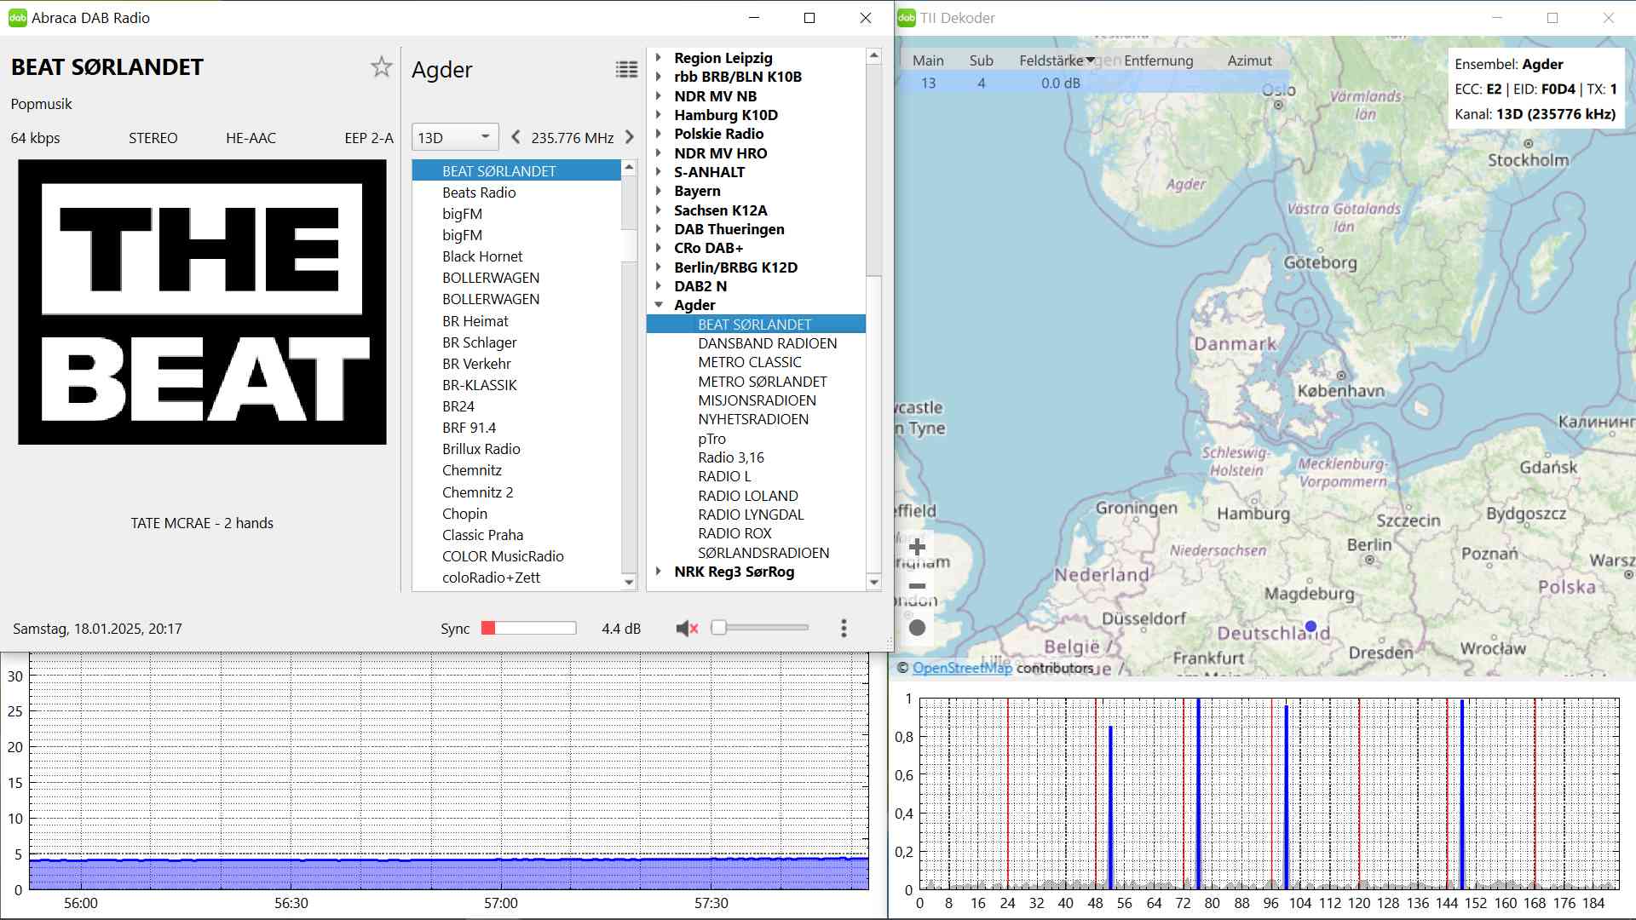The image size is (1636, 920).
Task: Click the slideshow image THE BEAT
Action: pos(202,302)
